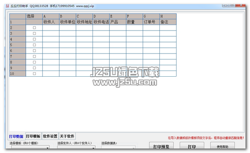
Task: Select column A header
Action: click(x=51, y=16)
